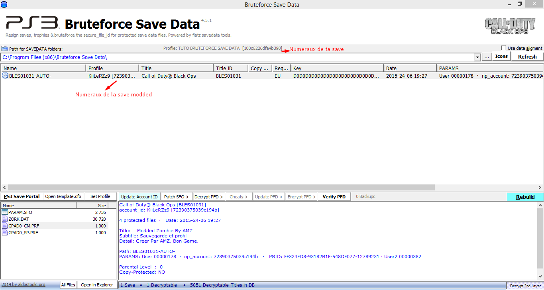The width and height of the screenshot is (544, 290).
Task: Click into the SAVEDATA path field
Action: click(x=238, y=57)
